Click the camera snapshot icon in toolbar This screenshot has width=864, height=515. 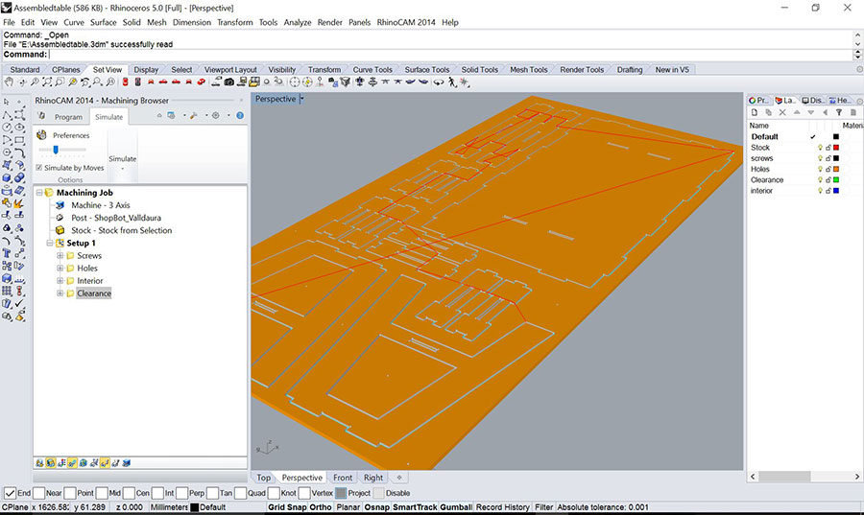tap(229, 82)
